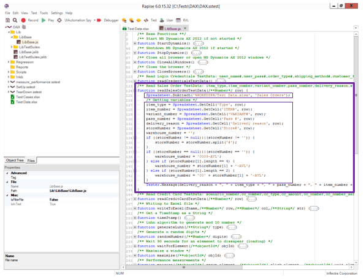Screen dimensions: 364x279
Task: Expand folded CloseBrowsers function
Action: pos(135,72)
